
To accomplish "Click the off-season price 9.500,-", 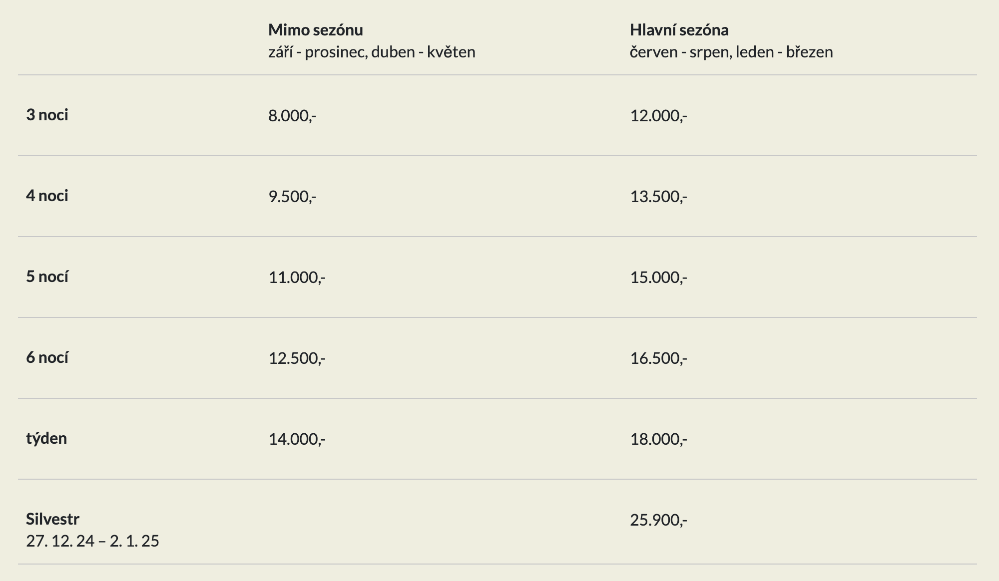I will (292, 197).
